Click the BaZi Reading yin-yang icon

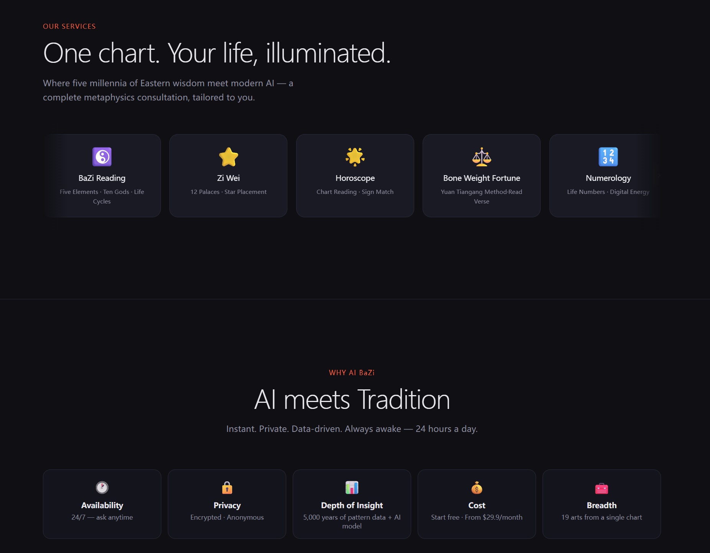point(102,157)
